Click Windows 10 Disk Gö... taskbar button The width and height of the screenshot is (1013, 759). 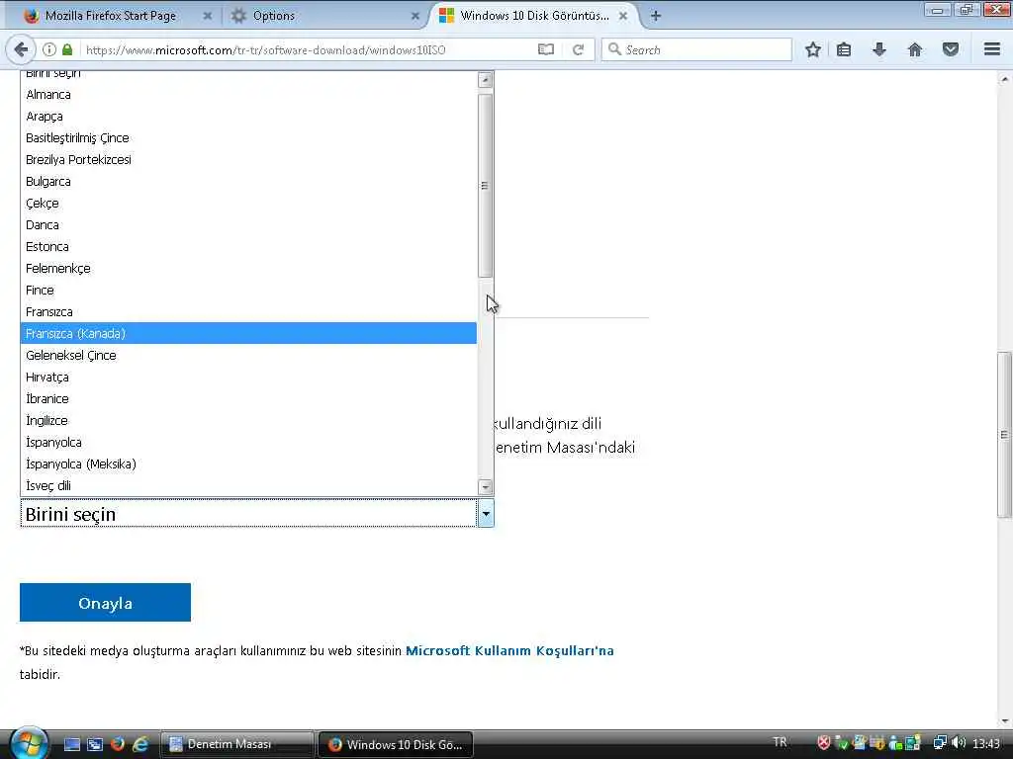point(396,744)
